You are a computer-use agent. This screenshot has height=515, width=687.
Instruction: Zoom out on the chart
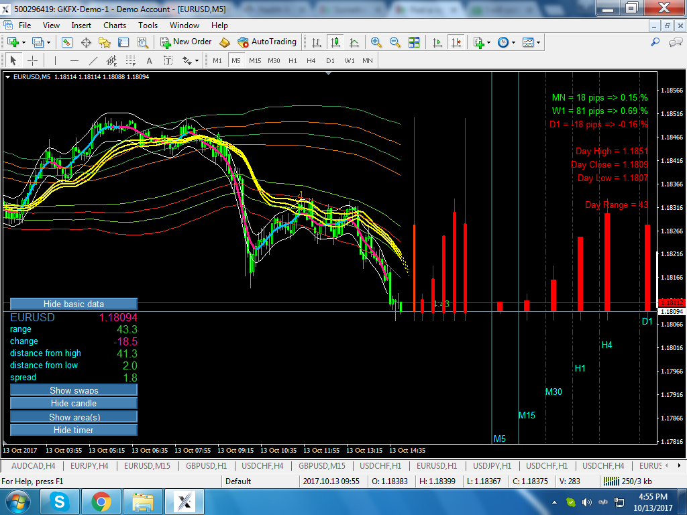click(394, 42)
